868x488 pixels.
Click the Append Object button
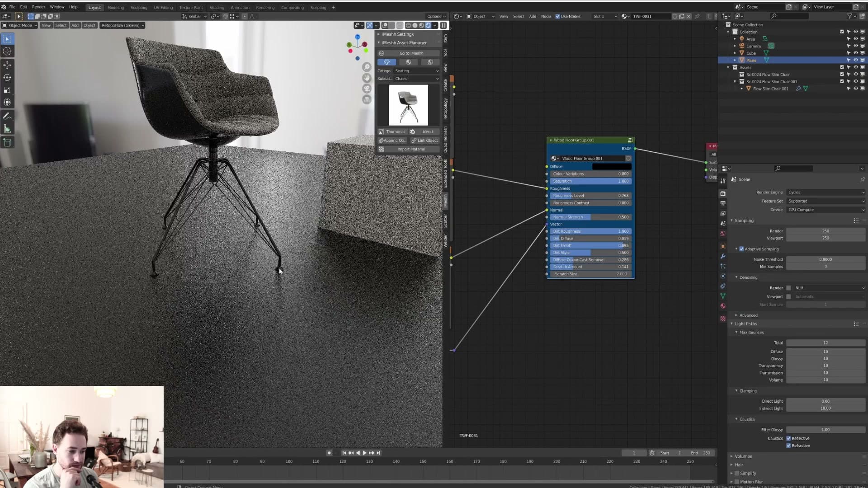(392, 141)
